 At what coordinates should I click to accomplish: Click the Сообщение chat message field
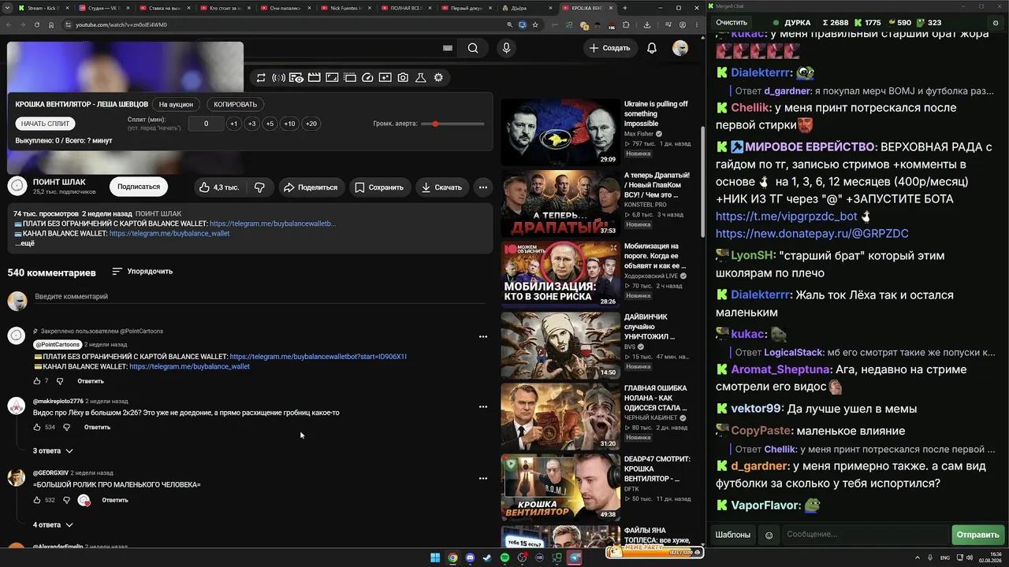(866, 535)
